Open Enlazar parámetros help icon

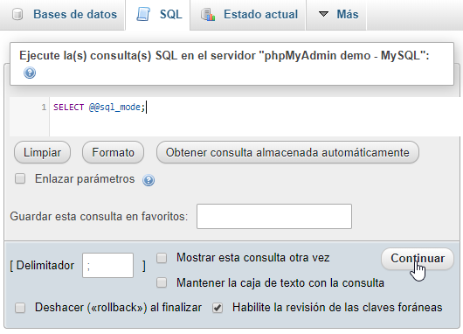point(149,180)
